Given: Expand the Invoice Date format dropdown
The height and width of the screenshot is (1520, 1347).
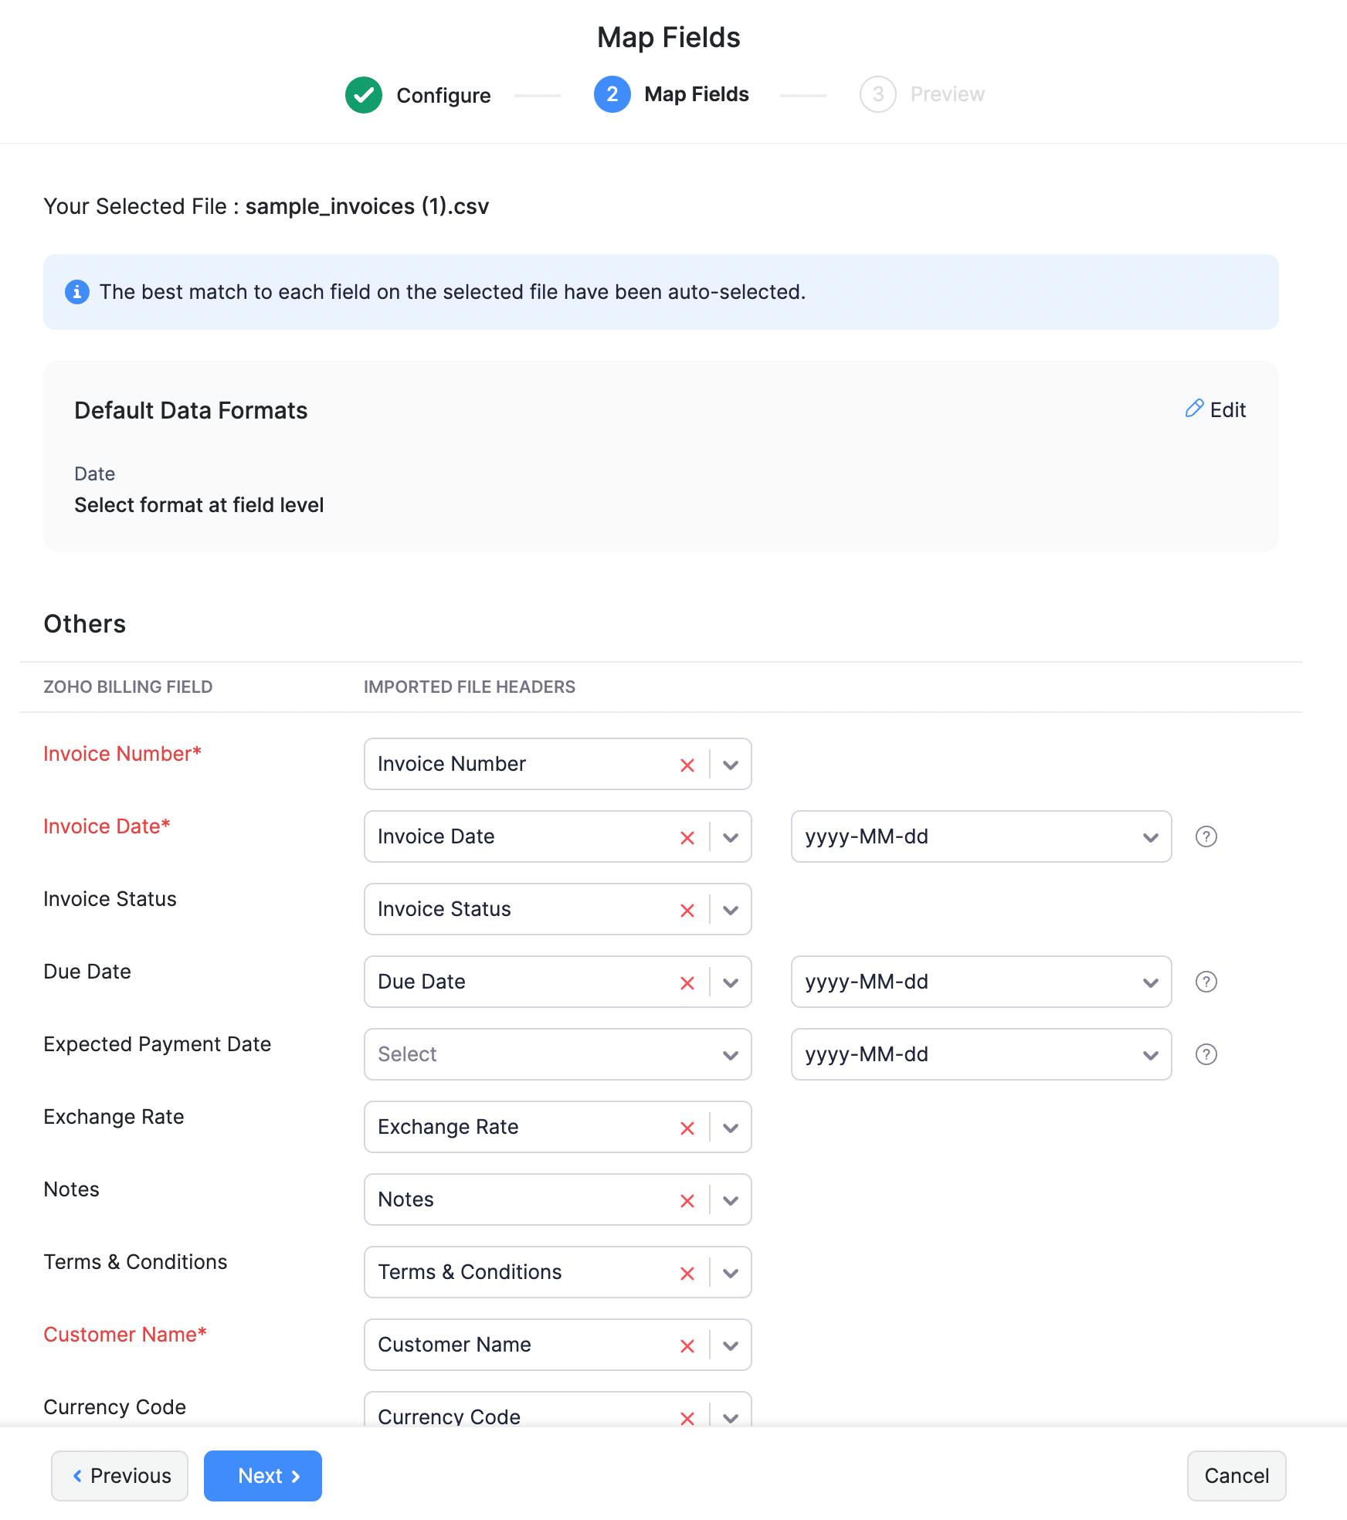Looking at the screenshot, I should coord(980,836).
